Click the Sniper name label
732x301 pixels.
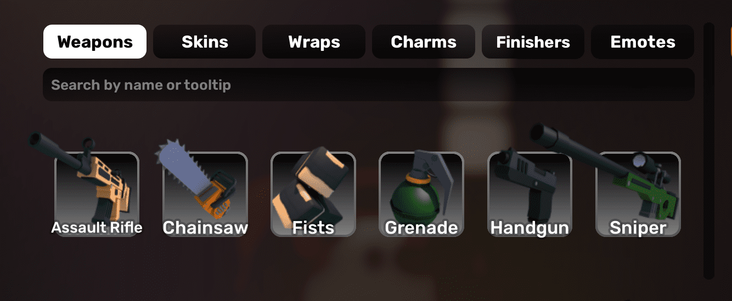(x=638, y=228)
